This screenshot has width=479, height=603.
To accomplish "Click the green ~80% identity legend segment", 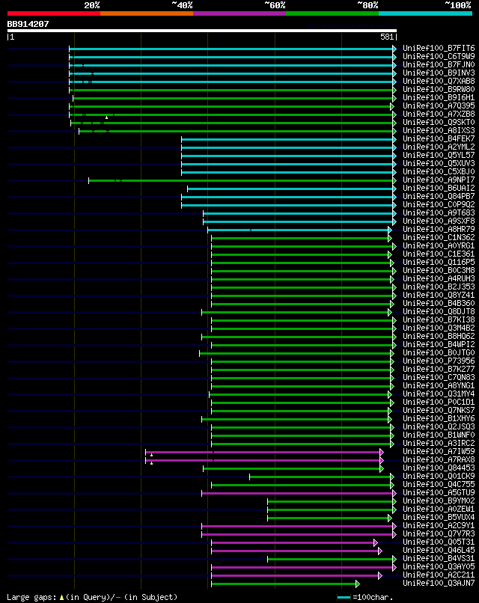I will coord(332,13).
